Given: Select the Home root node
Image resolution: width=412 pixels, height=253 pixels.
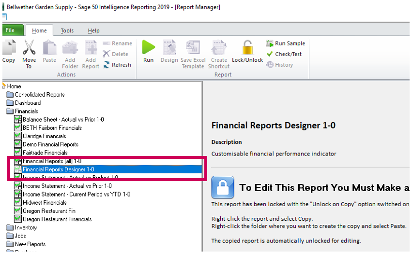Looking at the screenshot, I should point(14,86).
